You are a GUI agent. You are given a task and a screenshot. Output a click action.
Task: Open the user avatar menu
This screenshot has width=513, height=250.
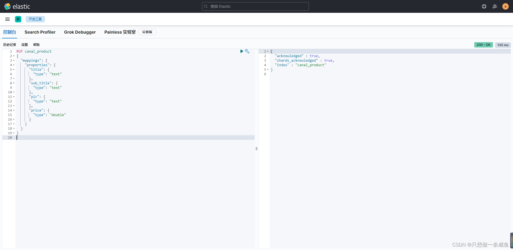pyautogui.click(x=506, y=6)
